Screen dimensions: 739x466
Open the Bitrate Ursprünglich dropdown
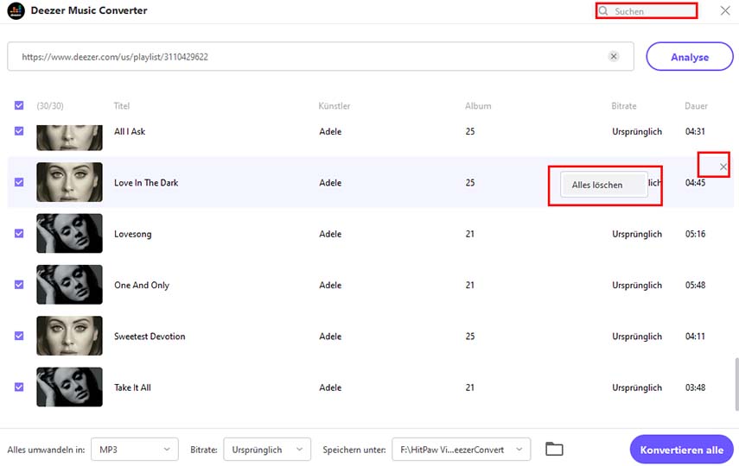[x=267, y=450]
